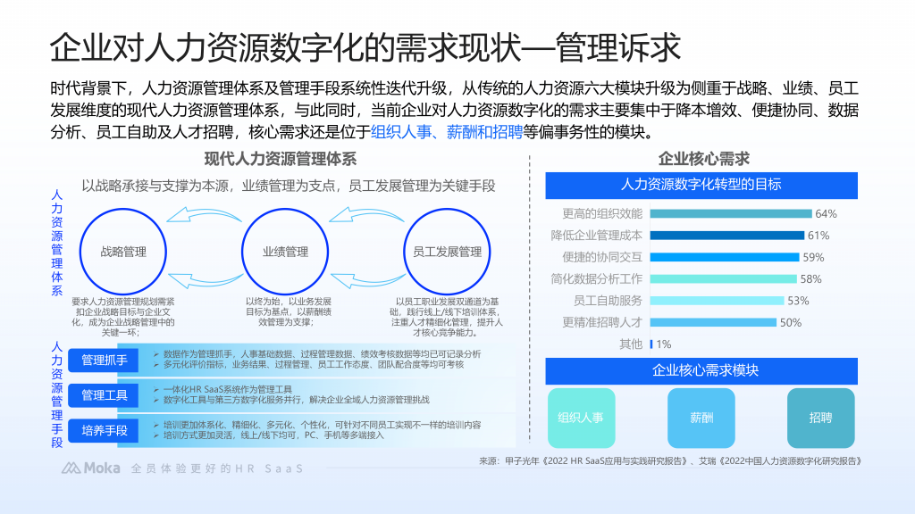This screenshot has width=915, height=514.
Task: Click the blue highlighted 组织人事、薪酬和招聘 text
Action: coord(446,132)
